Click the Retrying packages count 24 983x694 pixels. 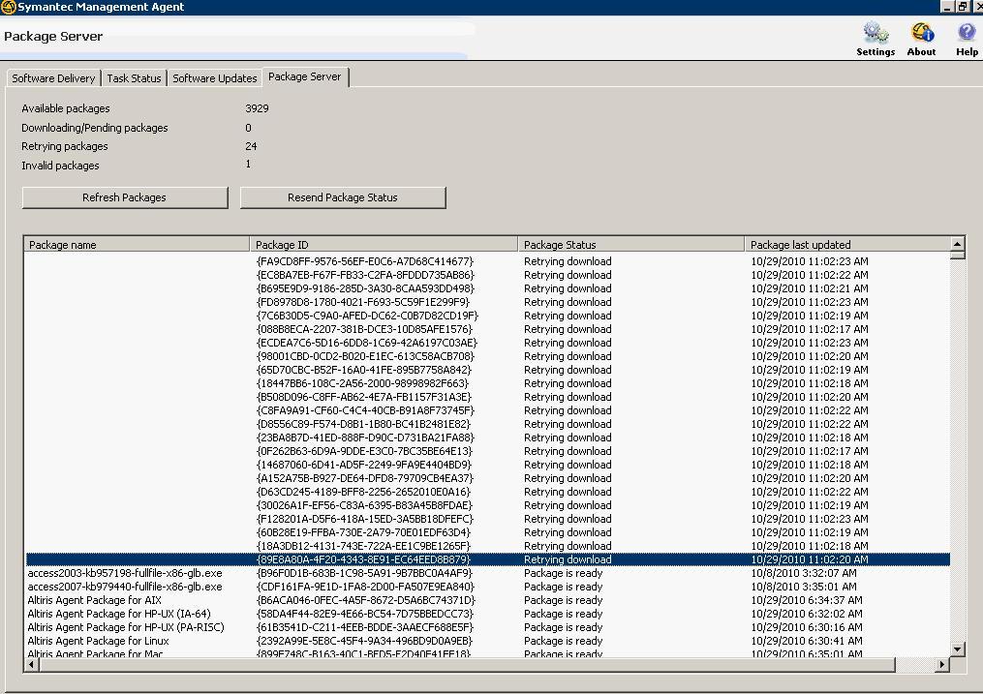[x=251, y=146]
